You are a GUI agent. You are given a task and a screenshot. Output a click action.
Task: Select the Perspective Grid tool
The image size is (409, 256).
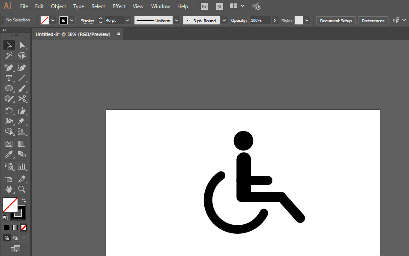(x=22, y=131)
